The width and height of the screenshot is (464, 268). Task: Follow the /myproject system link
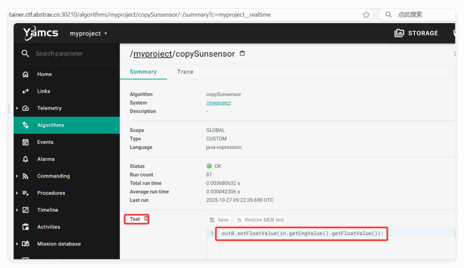(218, 103)
